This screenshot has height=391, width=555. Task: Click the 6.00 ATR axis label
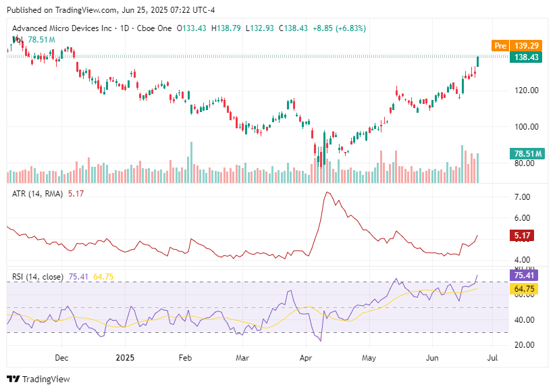click(522, 218)
